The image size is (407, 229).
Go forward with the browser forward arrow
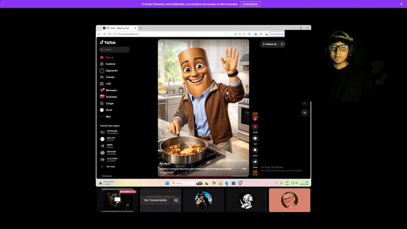coord(104,34)
